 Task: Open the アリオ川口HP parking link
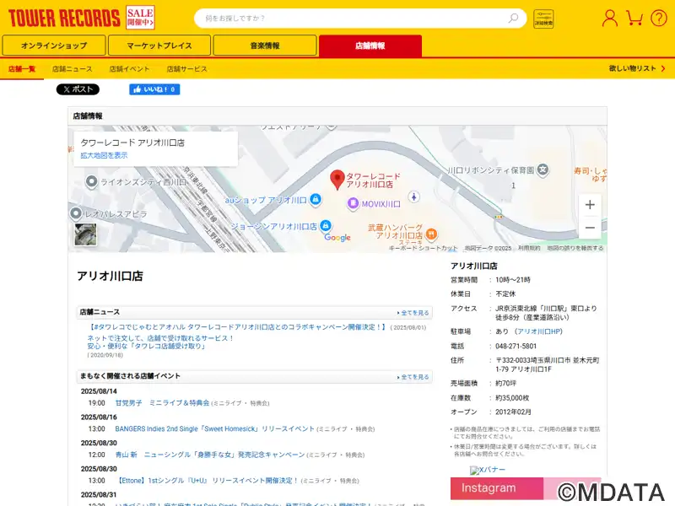pos(539,331)
